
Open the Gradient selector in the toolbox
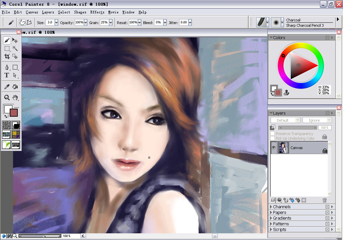(16, 125)
